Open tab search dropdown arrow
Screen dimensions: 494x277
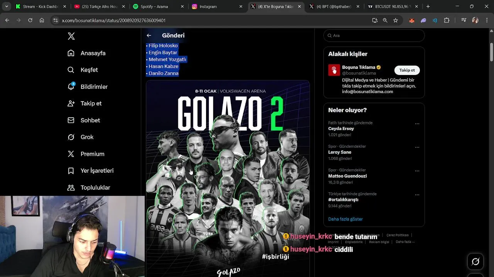tap(7, 7)
